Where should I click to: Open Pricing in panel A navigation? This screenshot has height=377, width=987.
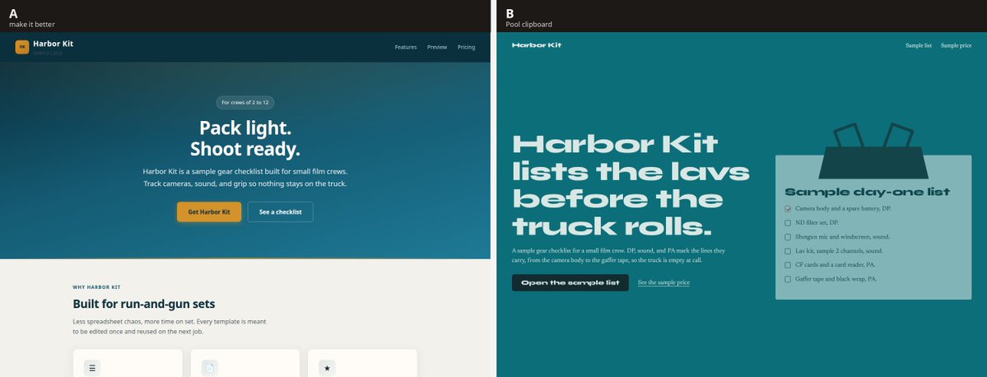[x=467, y=47]
